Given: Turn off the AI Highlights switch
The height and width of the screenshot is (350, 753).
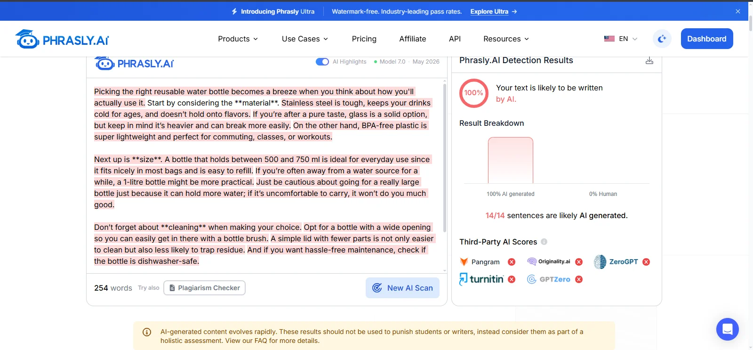Looking at the screenshot, I should point(322,62).
